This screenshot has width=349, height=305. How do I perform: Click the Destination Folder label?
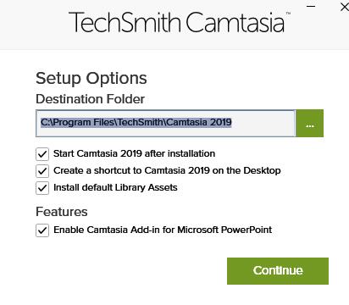[x=90, y=99]
